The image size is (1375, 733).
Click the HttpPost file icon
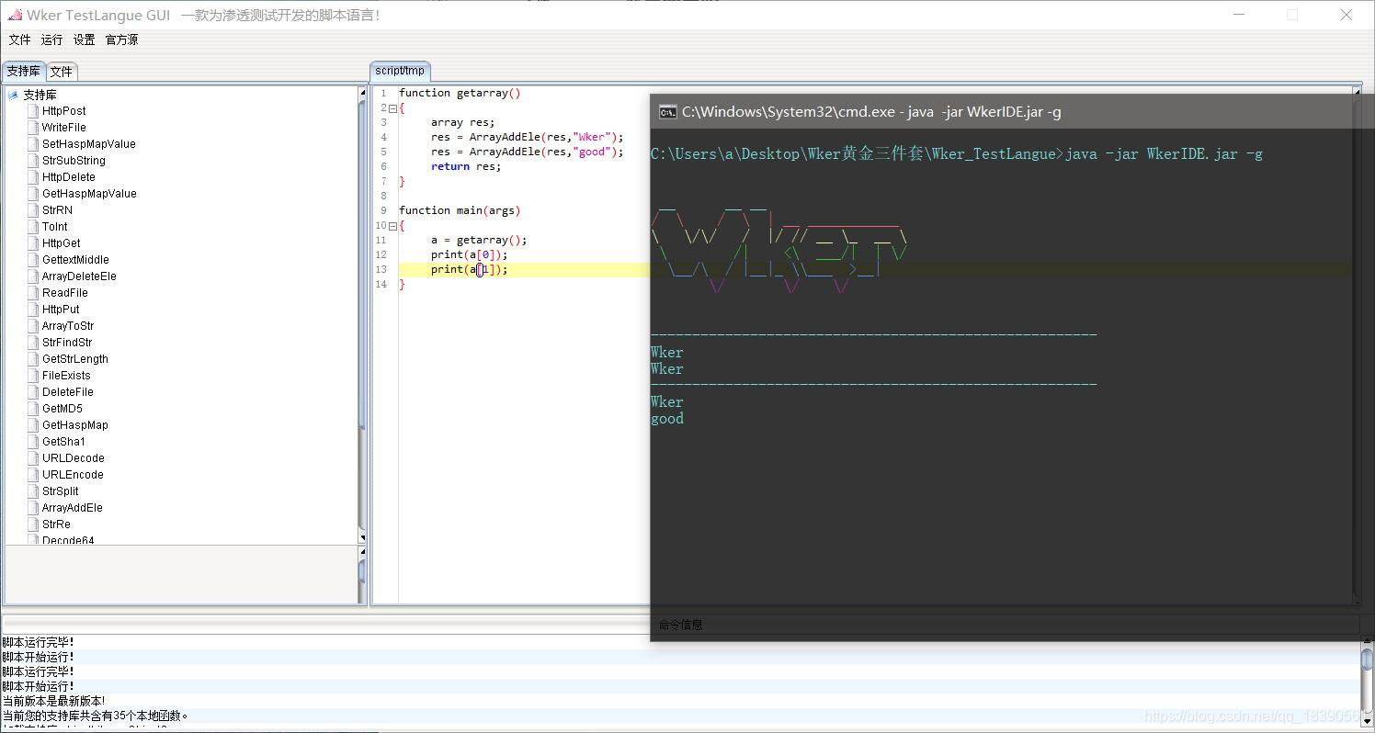(33, 111)
